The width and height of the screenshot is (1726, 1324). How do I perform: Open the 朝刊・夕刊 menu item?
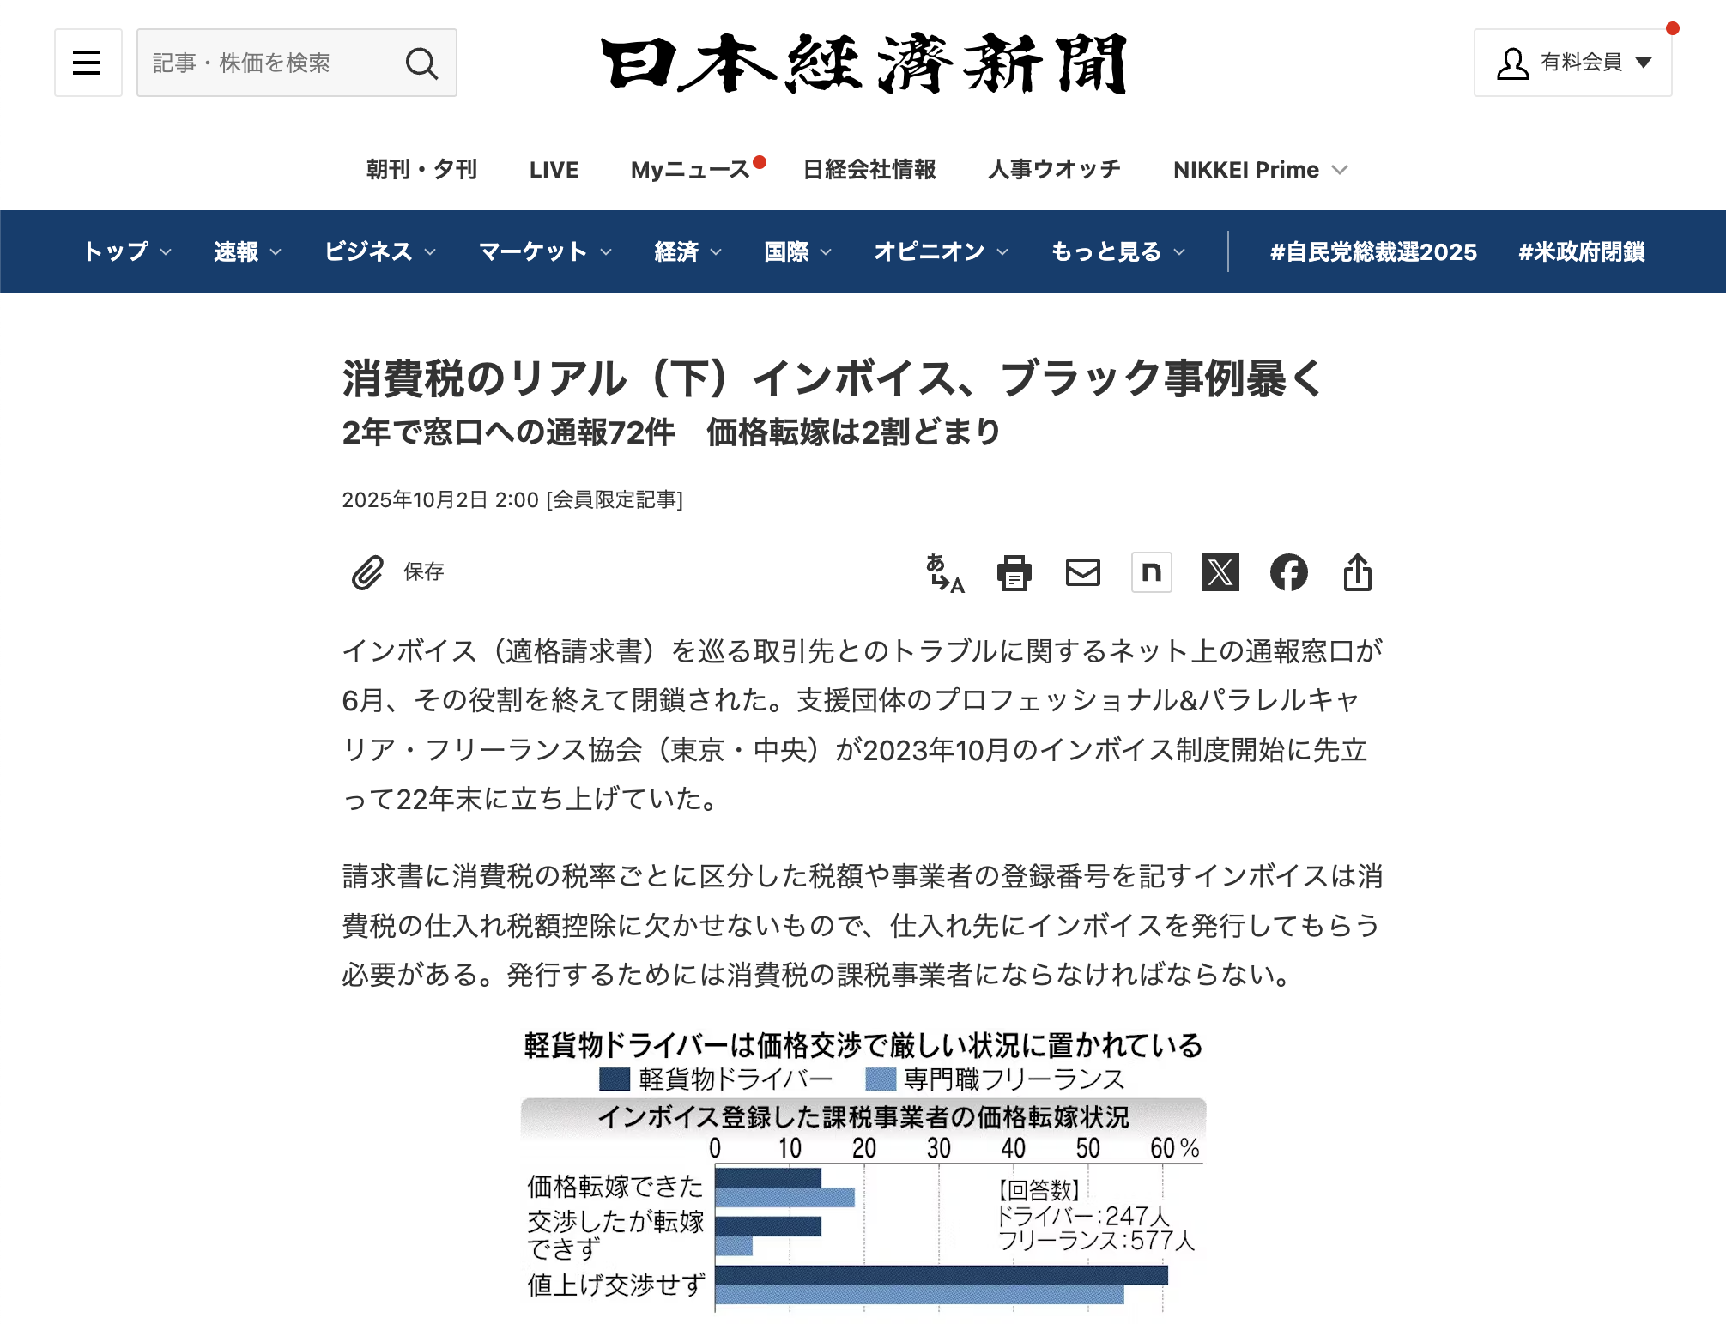tap(421, 170)
